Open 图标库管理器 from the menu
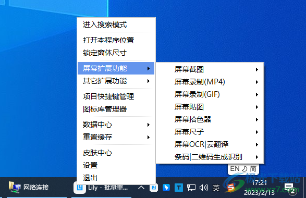 [116, 109]
